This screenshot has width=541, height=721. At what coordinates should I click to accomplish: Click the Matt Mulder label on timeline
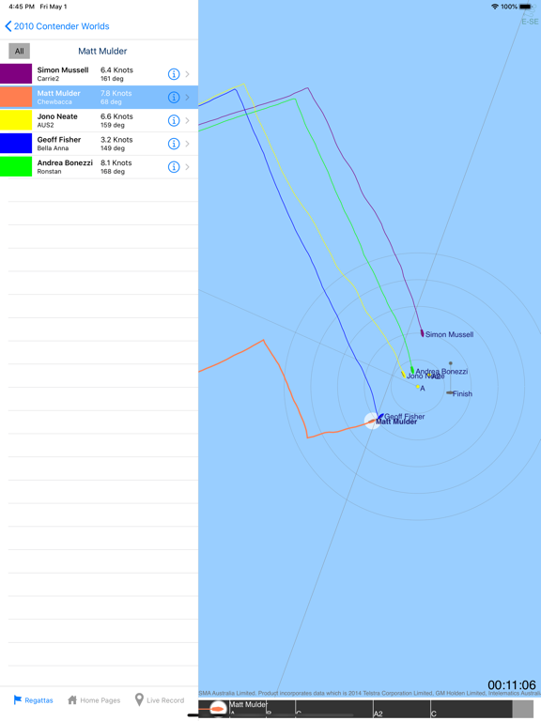point(248,704)
